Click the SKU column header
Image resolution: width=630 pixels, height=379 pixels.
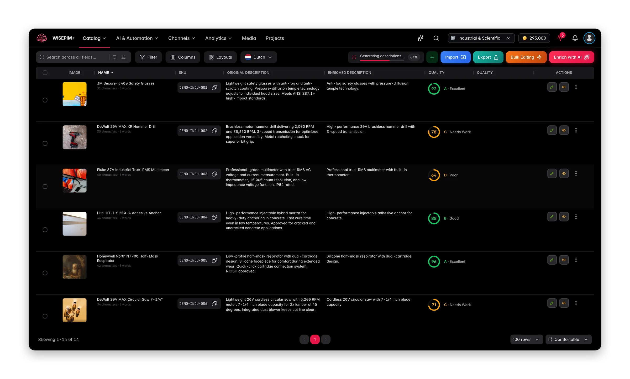tap(182, 73)
